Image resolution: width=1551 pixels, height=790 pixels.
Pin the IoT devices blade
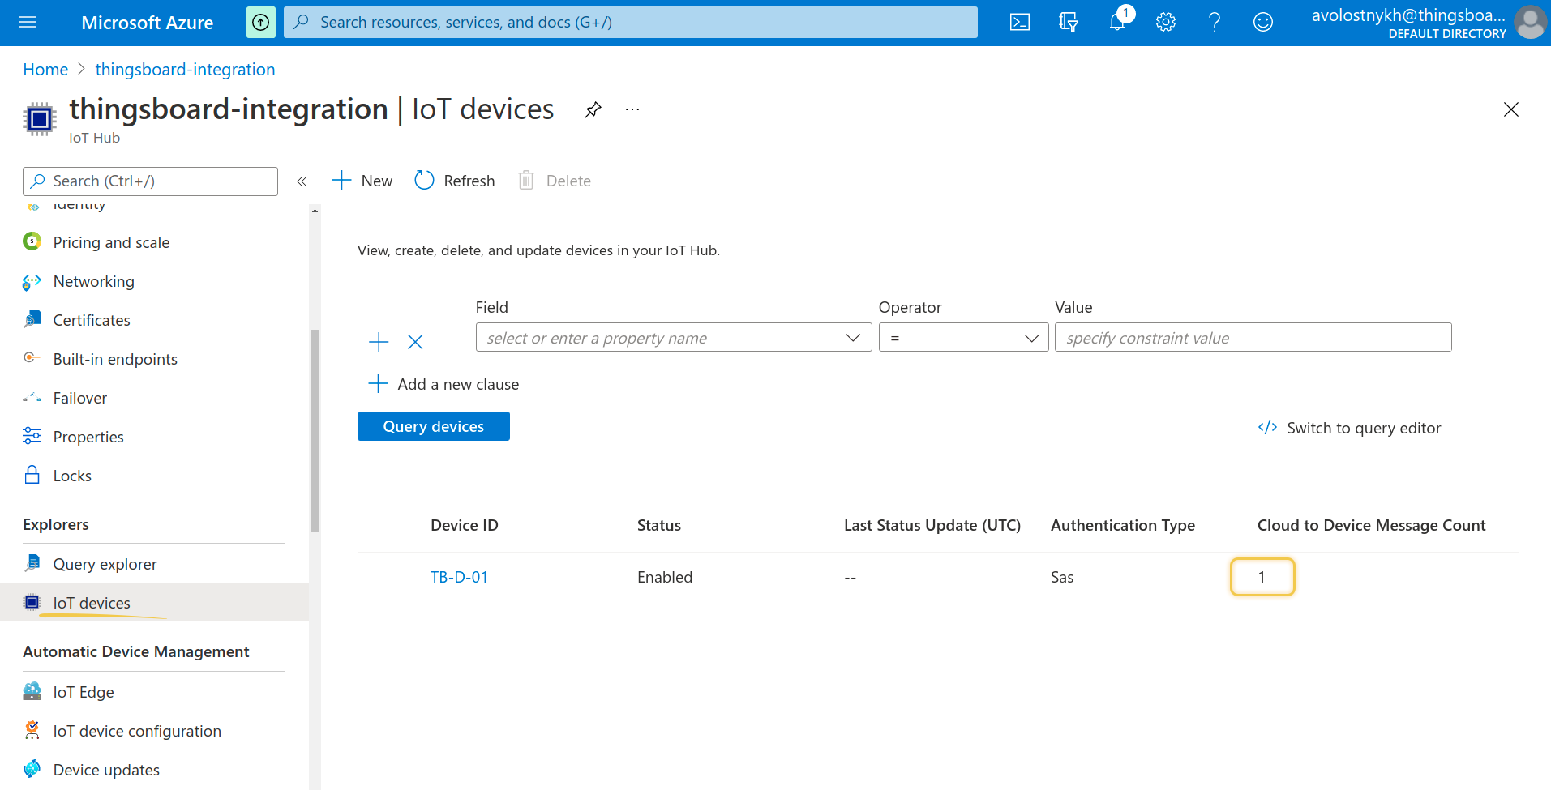pos(593,109)
